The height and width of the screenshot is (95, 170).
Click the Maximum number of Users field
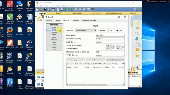(110, 52)
